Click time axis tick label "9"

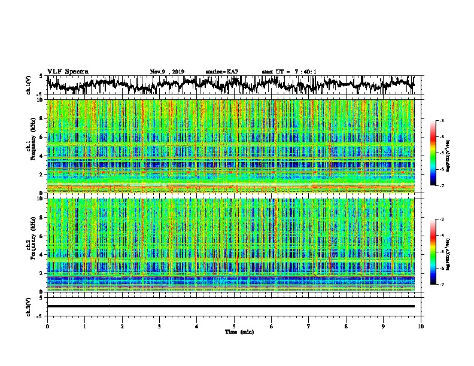point(383,327)
